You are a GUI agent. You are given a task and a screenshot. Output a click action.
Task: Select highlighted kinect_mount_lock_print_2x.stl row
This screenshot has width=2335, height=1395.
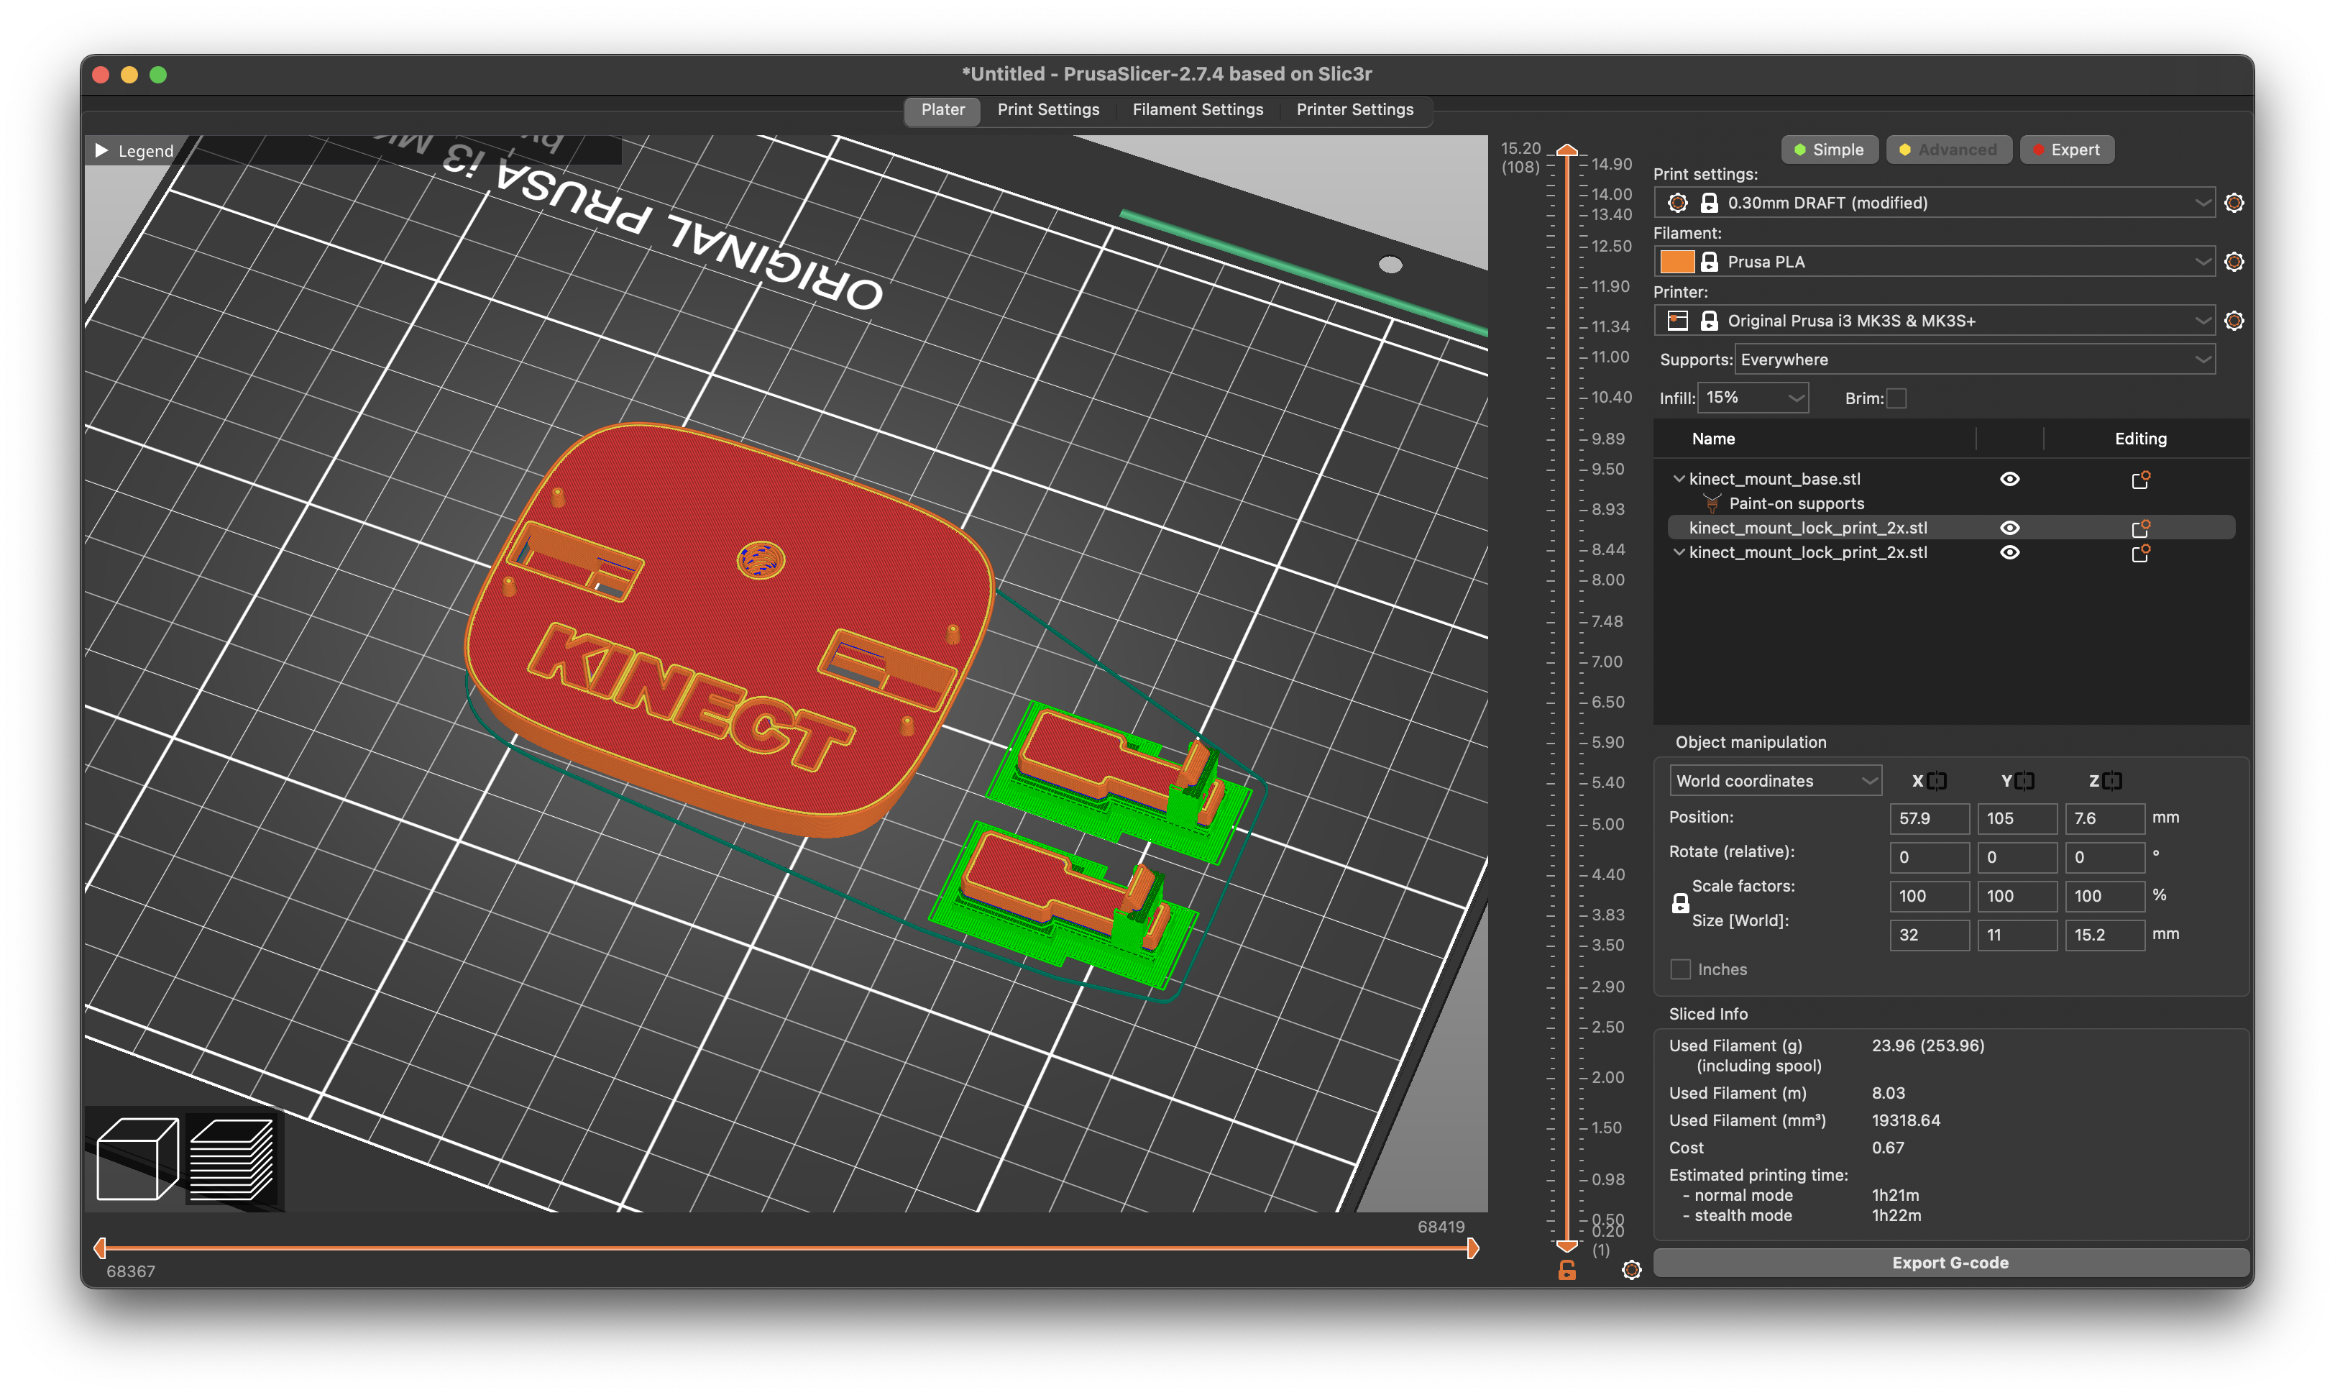[1950, 529]
